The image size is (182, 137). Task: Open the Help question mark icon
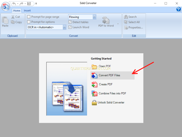click(179, 9)
